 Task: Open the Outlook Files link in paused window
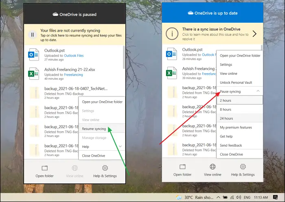[74, 56]
